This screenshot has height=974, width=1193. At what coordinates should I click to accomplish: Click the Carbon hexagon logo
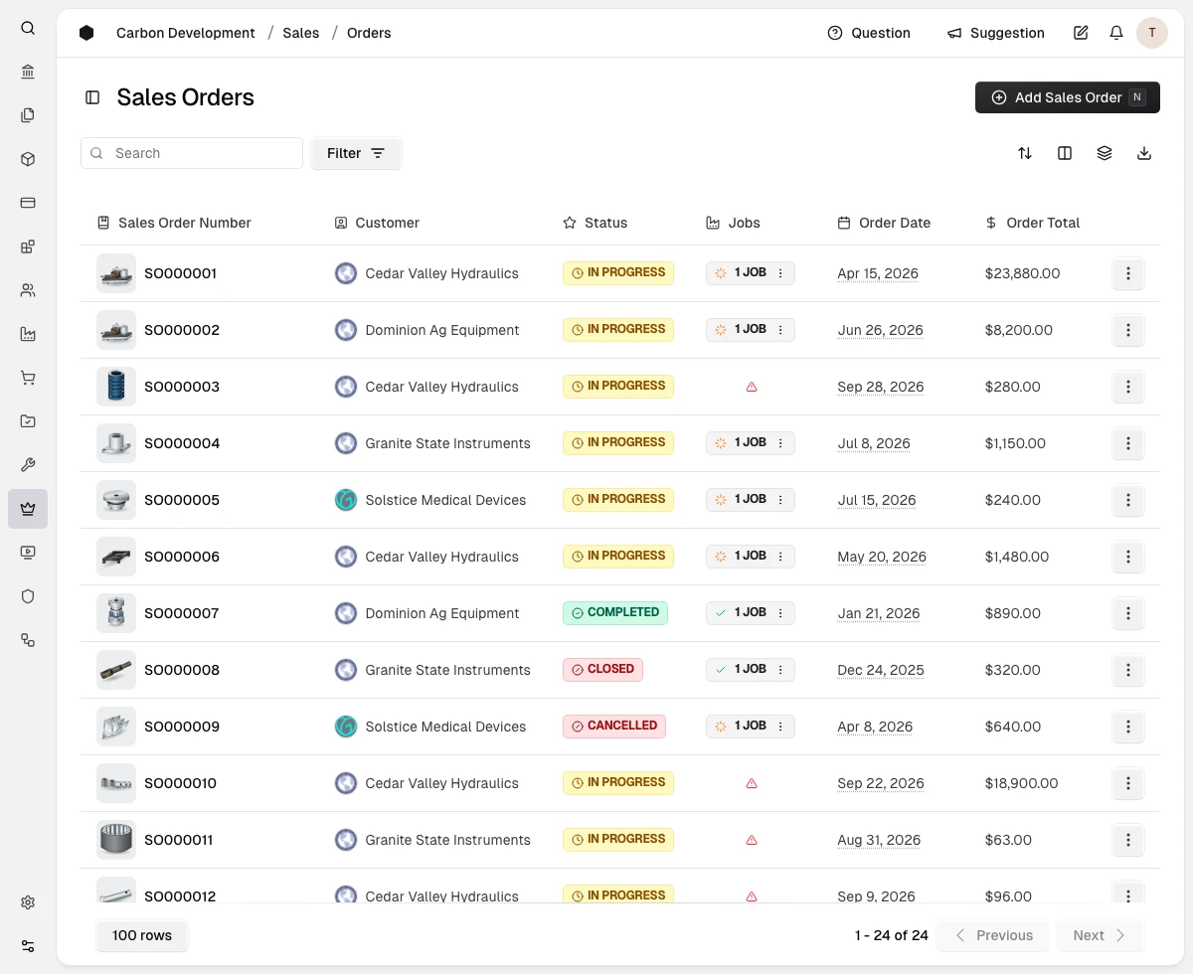click(86, 33)
